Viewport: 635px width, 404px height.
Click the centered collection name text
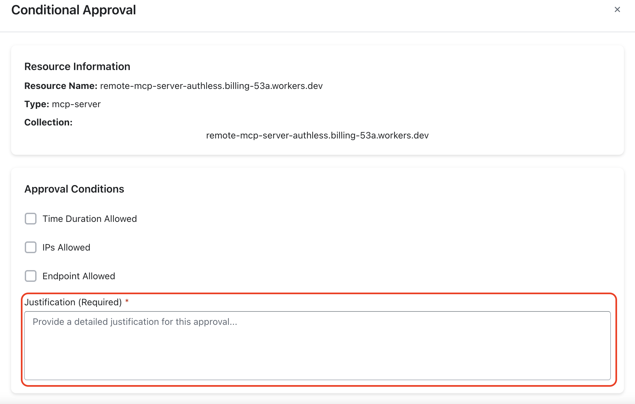(317, 135)
